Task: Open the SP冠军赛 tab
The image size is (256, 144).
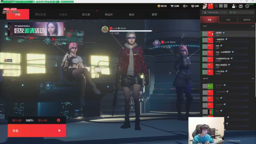Action: pyautogui.click(x=40, y=14)
